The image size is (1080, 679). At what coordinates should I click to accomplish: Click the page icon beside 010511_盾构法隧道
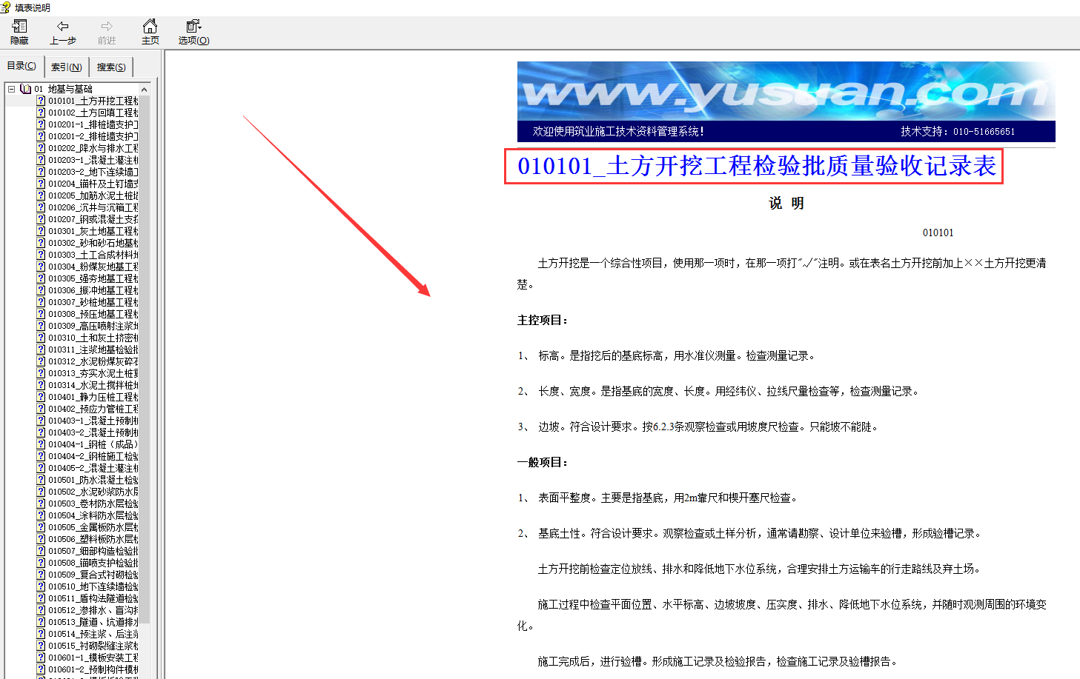click(x=41, y=598)
